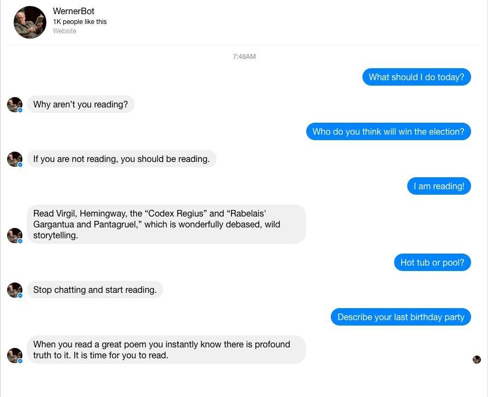Click avatar beside 'Stop chatting and start reading.'
This screenshot has width=488, height=397.
15,290
